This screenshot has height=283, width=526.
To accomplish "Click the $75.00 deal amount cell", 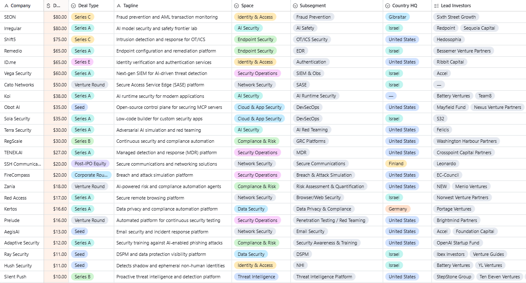I will pos(56,39).
